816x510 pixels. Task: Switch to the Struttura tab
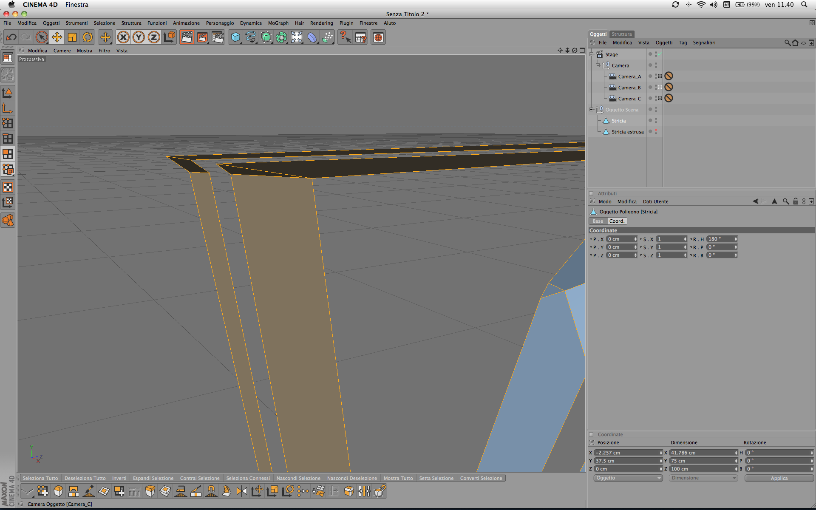[622, 34]
